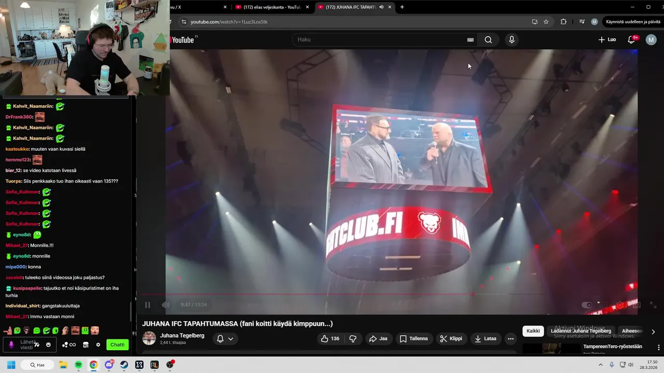
Task: Open Chrome media controls icon
Action: pyautogui.click(x=582, y=22)
